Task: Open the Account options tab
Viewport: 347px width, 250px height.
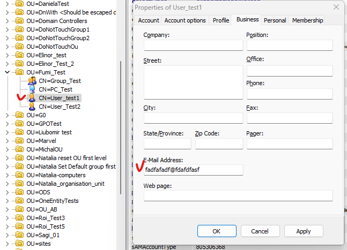Action: 185,20
